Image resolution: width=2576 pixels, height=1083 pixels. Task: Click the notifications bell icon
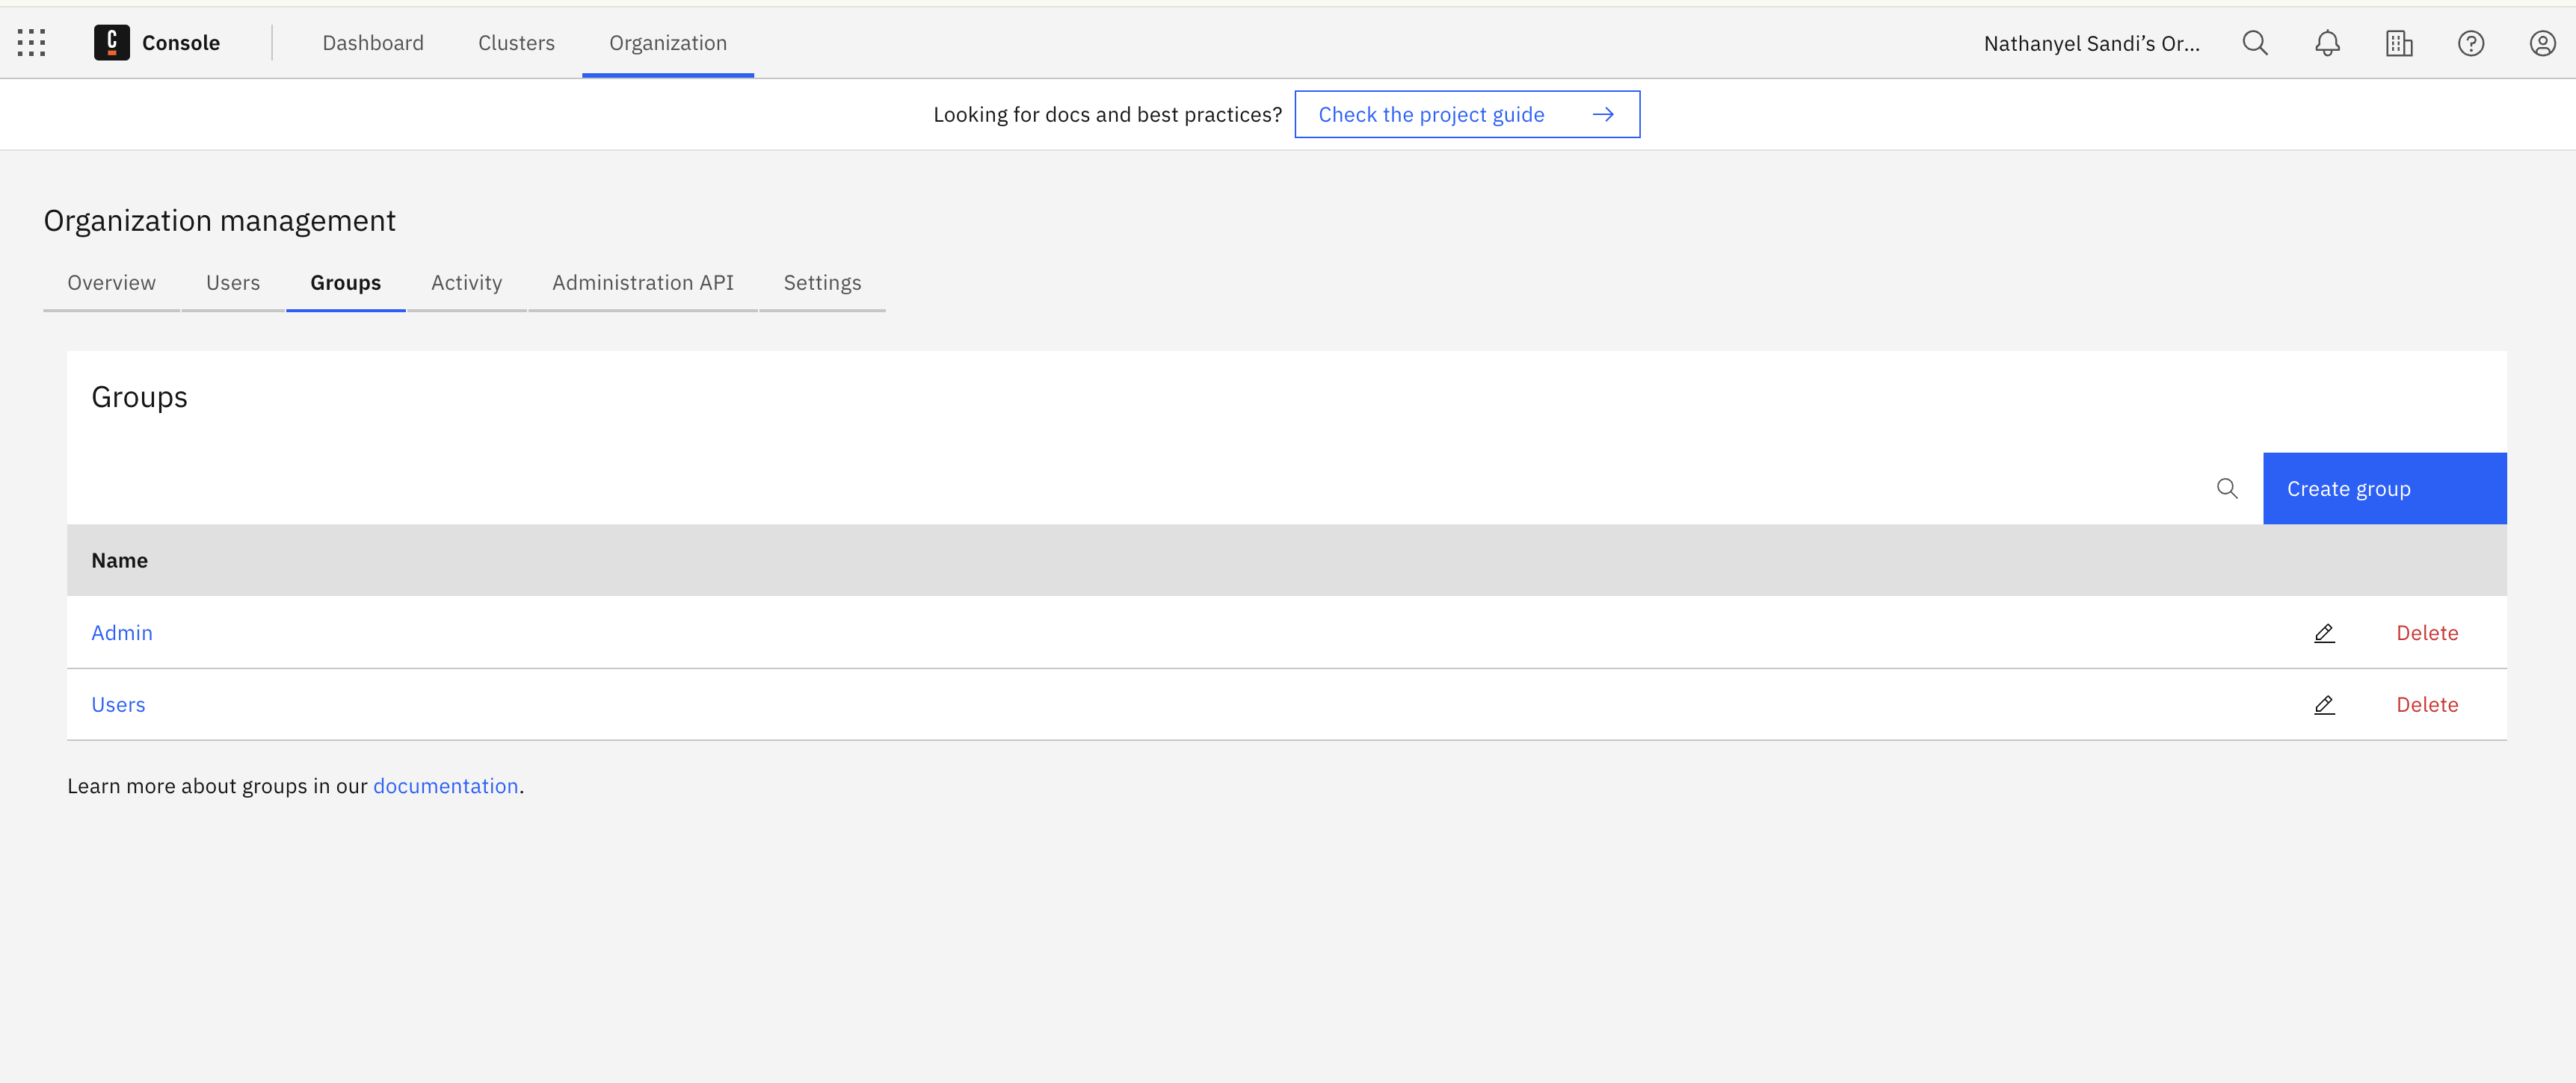pyautogui.click(x=2326, y=43)
